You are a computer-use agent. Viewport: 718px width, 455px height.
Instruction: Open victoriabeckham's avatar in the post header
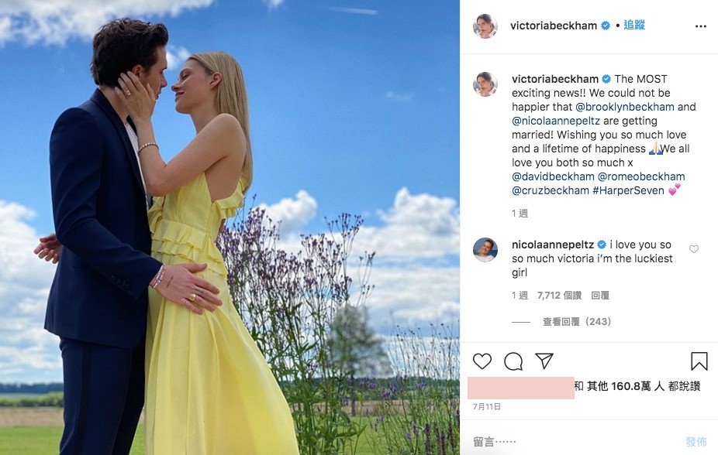485,26
